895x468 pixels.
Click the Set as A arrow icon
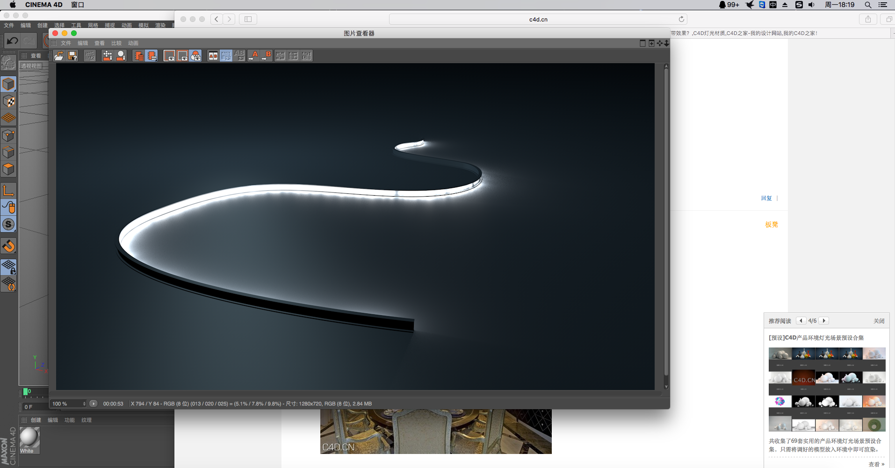click(253, 56)
